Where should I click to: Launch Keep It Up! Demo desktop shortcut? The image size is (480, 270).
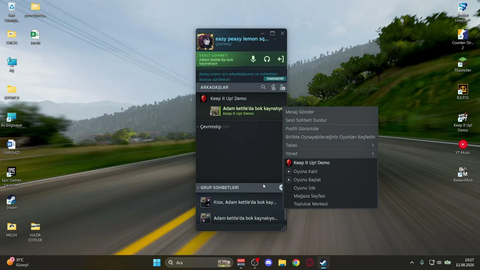point(463,122)
